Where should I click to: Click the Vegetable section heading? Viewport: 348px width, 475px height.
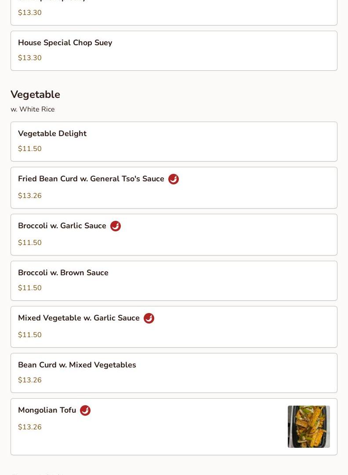35,94
